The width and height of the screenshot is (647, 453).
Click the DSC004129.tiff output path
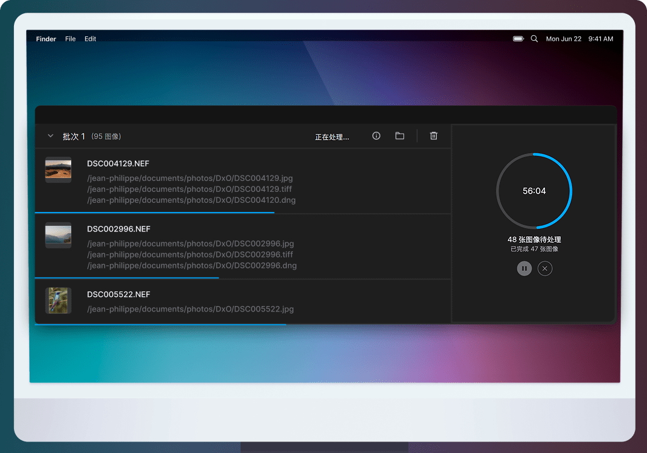coord(190,189)
